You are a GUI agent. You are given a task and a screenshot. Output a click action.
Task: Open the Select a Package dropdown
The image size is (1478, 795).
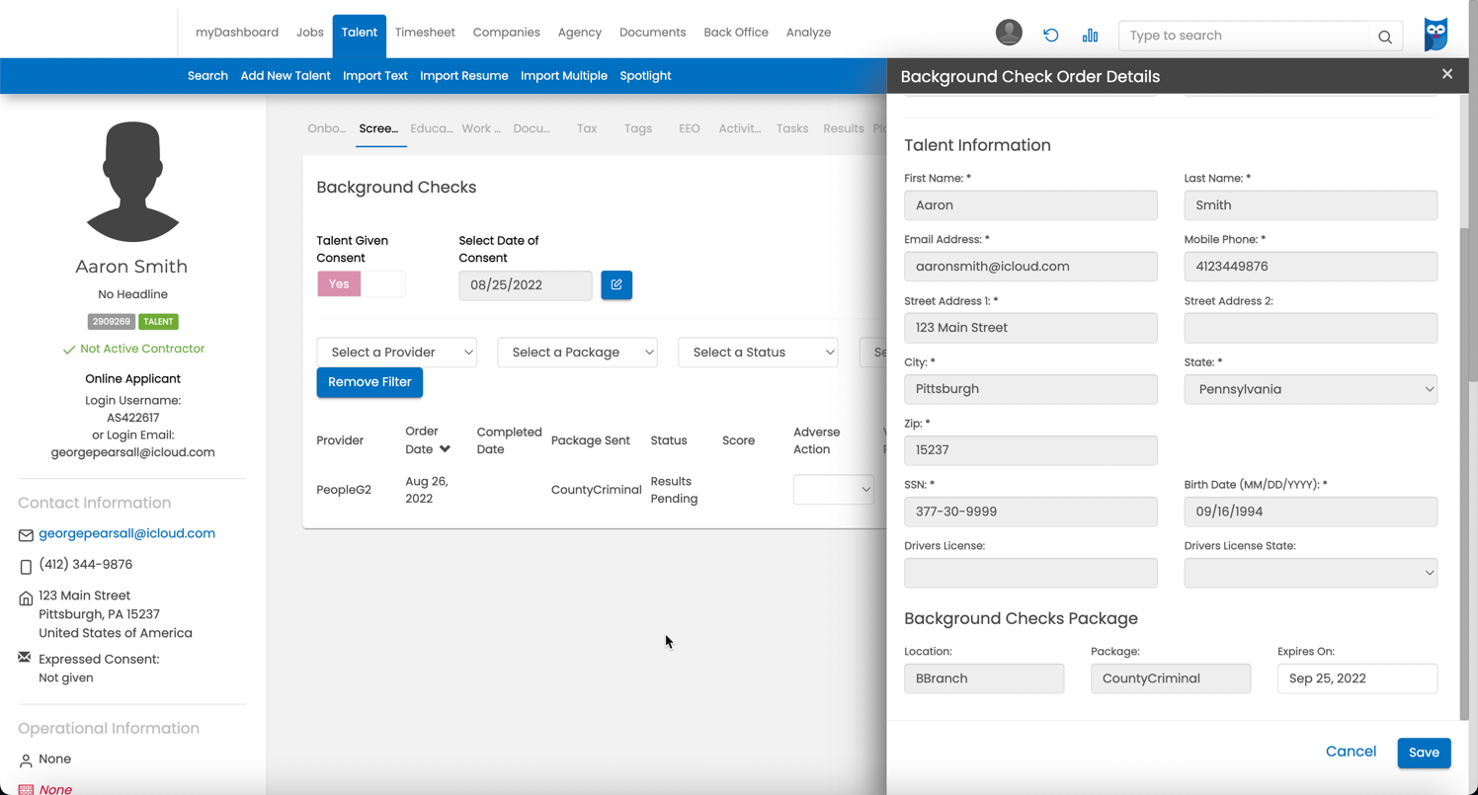pos(577,353)
